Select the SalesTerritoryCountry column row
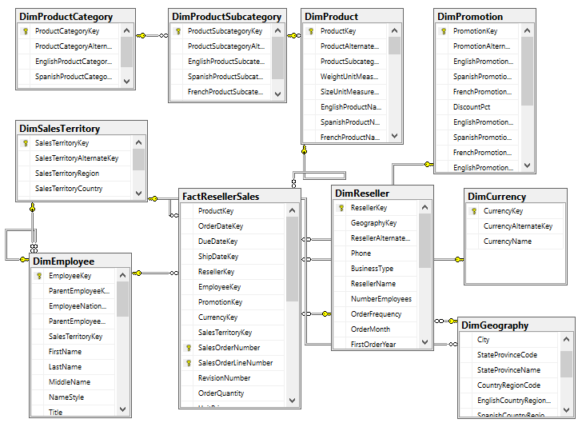 click(x=74, y=189)
